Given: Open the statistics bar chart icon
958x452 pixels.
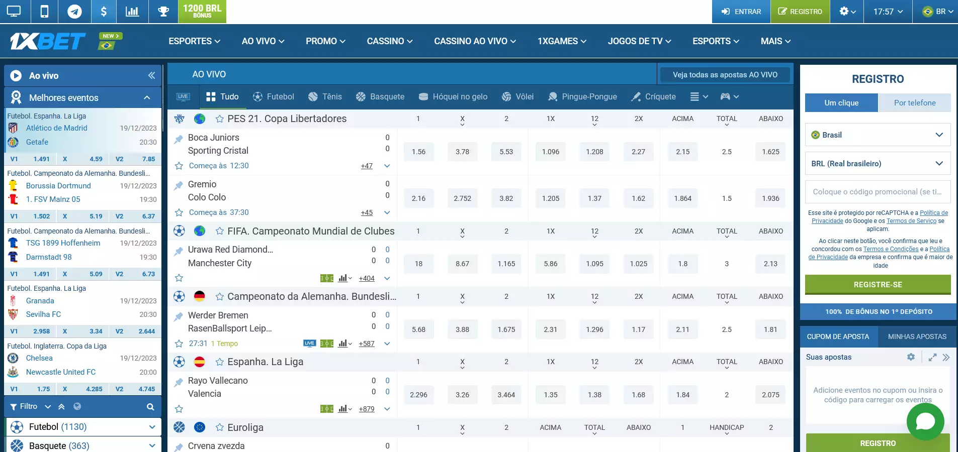Looking at the screenshot, I should tap(132, 12).
